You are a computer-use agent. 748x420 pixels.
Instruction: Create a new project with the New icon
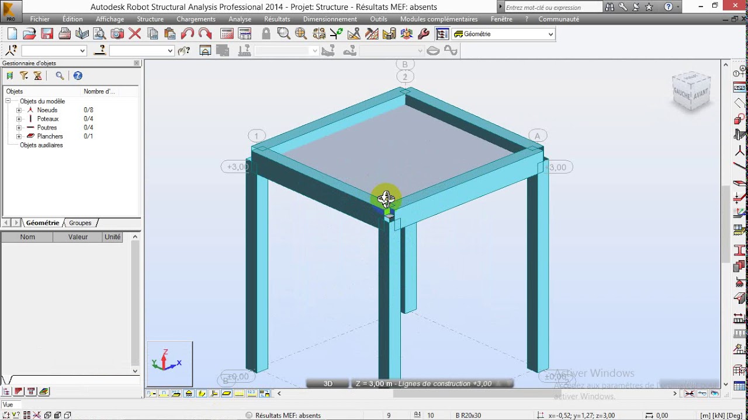[x=12, y=34]
